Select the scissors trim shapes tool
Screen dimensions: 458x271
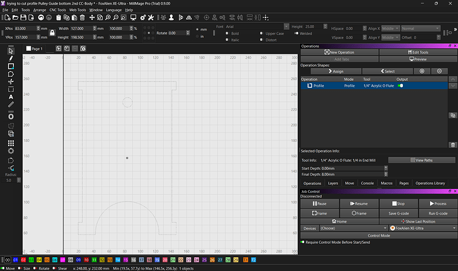(x=11, y=81)
